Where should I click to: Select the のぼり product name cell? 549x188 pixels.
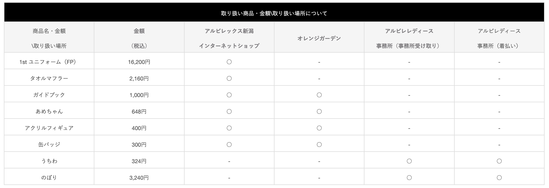click(x=49, y=178)
